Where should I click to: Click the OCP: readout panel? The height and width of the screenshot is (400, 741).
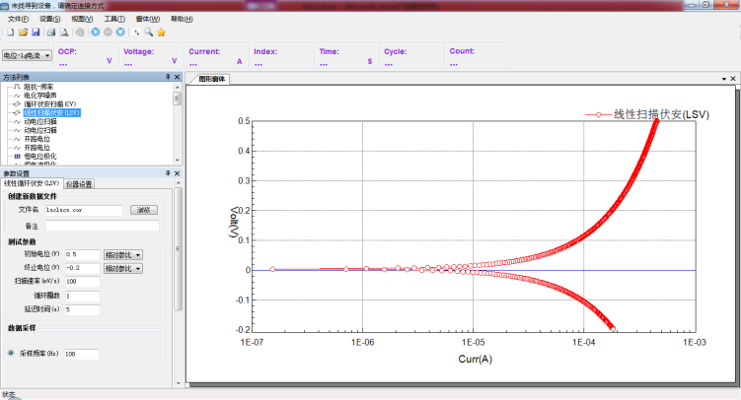[86, 56]
